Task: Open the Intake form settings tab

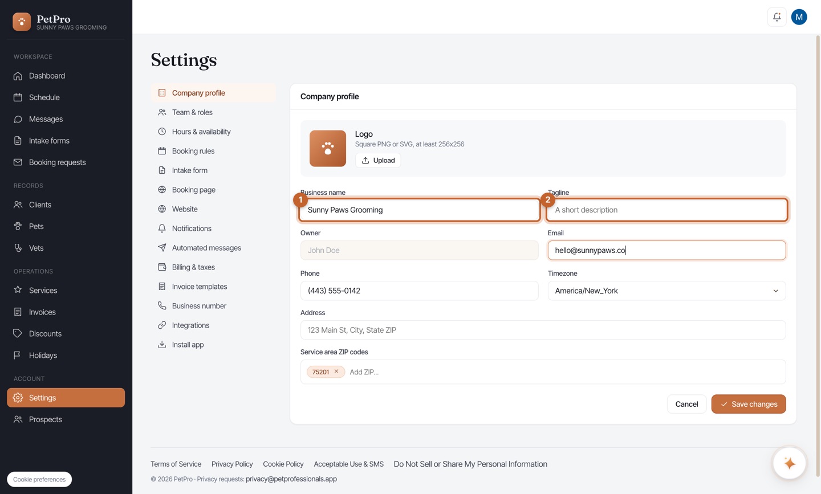Action: pos(213,170)
